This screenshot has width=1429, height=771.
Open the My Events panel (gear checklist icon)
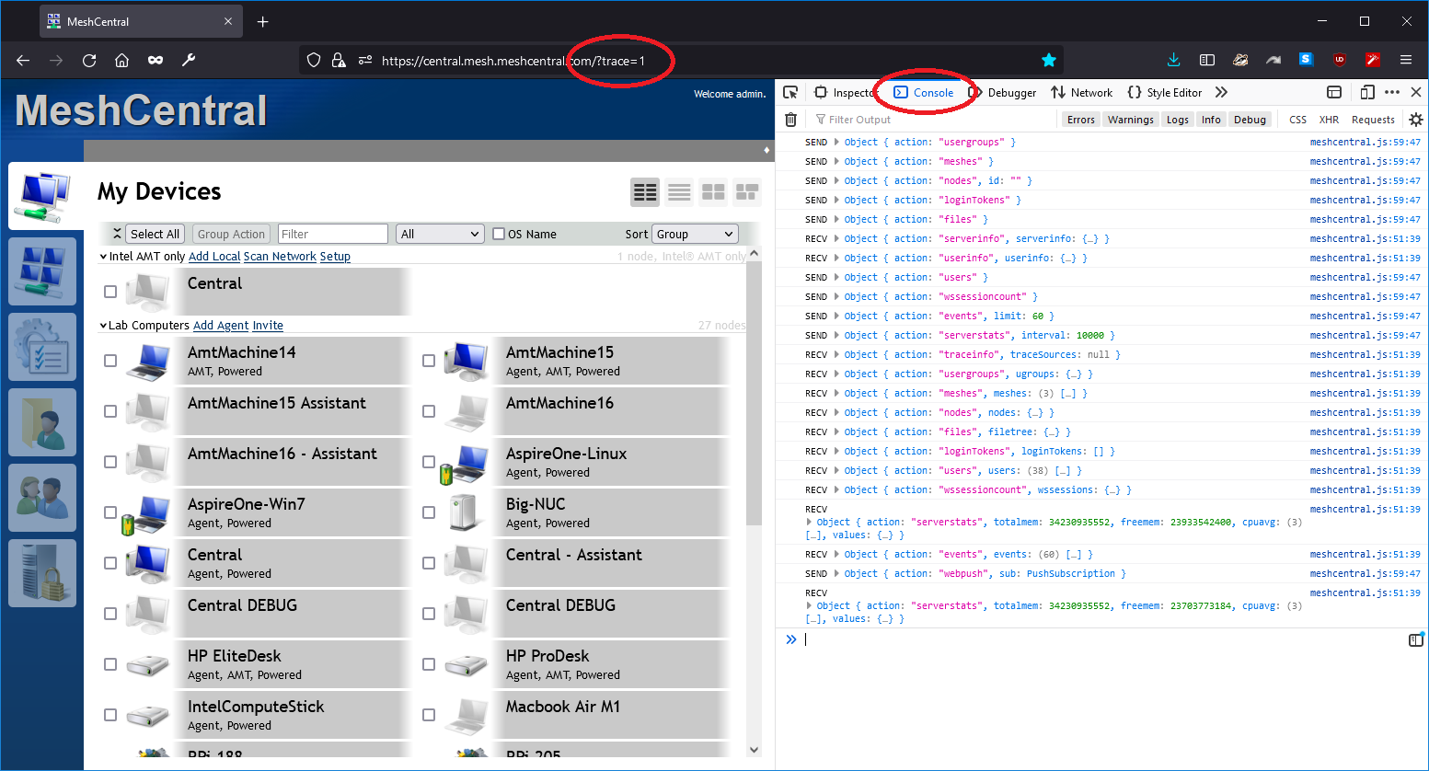(42, 347)
